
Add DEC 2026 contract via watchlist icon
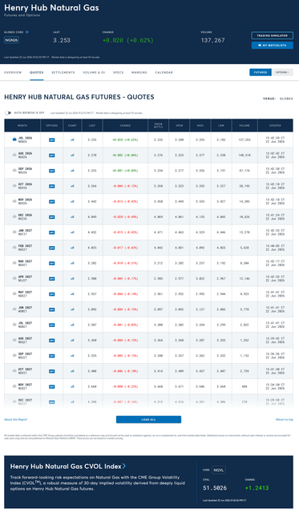[x=14, y=216]
